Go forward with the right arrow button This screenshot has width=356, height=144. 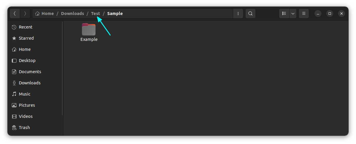pos(25,14)
